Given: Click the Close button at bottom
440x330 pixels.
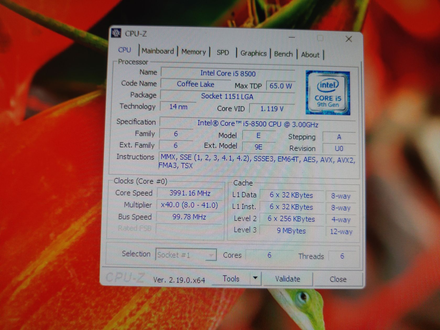Looking at the screenshot, I should [338, 279].
